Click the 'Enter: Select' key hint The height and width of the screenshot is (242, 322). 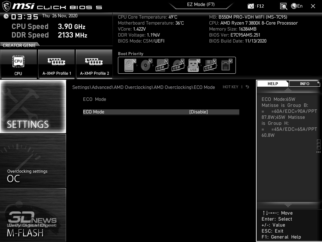click(277, 219)
